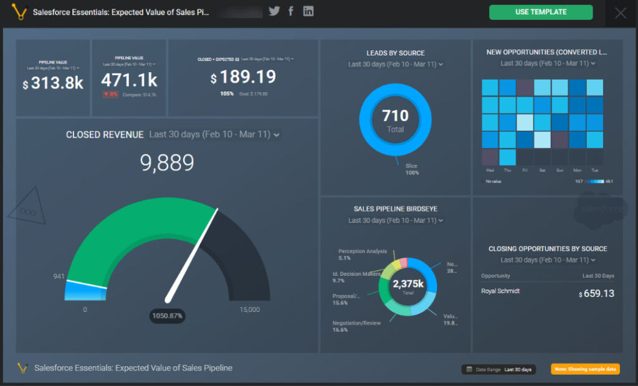638x386 pixels.
Task: Click the Twitter share icon
Action: [274, 11]
